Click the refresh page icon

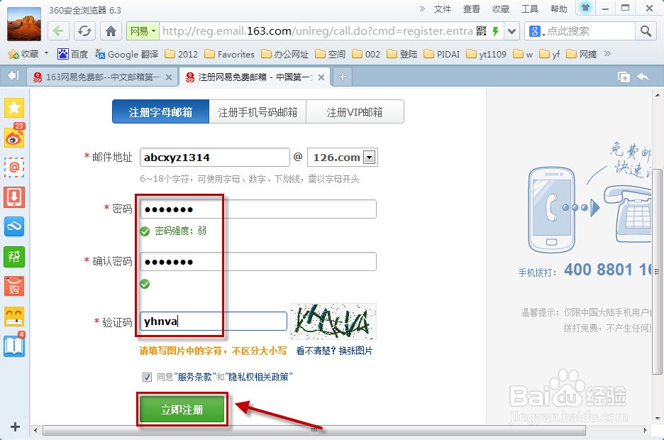coord(84,31)
